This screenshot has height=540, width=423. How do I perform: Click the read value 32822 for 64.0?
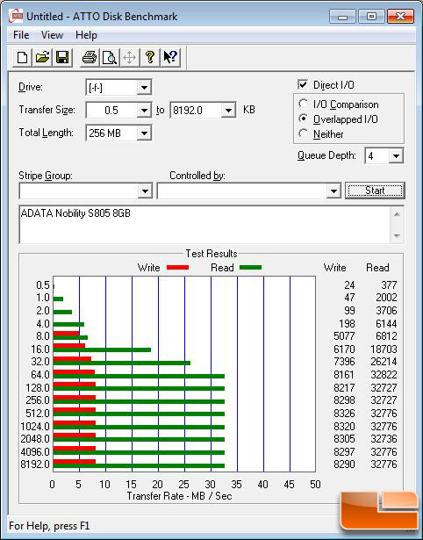(x=384, y=375)
